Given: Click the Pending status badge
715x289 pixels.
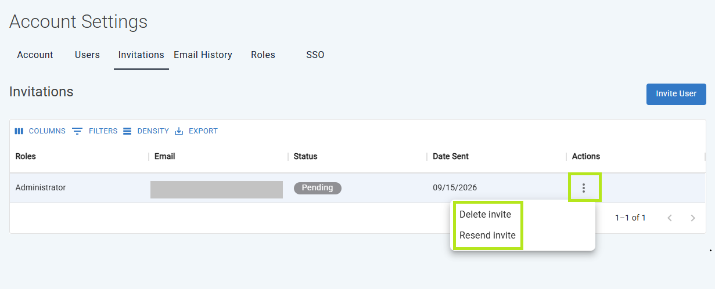Looking at the screenshot, I should 318,188.
